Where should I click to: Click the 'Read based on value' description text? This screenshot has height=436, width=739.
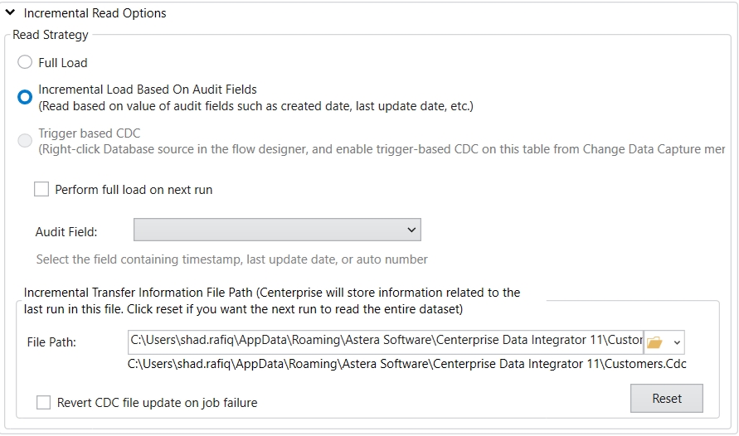tap(255, 105)
